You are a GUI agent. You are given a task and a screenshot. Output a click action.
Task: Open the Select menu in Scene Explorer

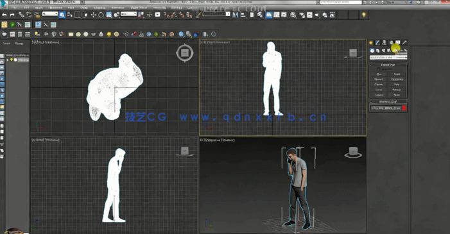(x=6, y=44)
